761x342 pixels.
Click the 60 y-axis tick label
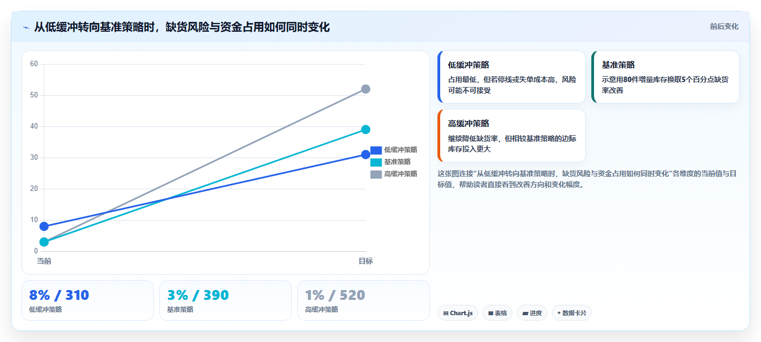tap(34, 64)
